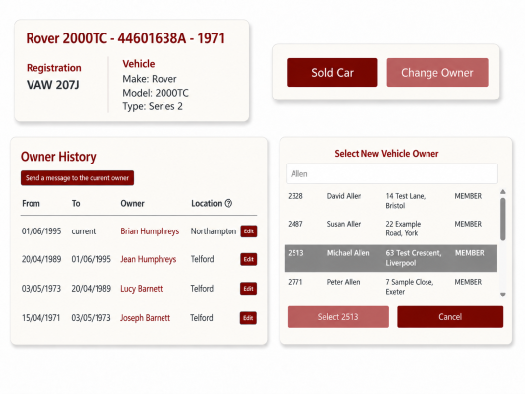Image resolution: width=525 pixels, height=394 pixels.
Task: Click the address 14 Test Lane, Bristol
Action: [406, 201]
